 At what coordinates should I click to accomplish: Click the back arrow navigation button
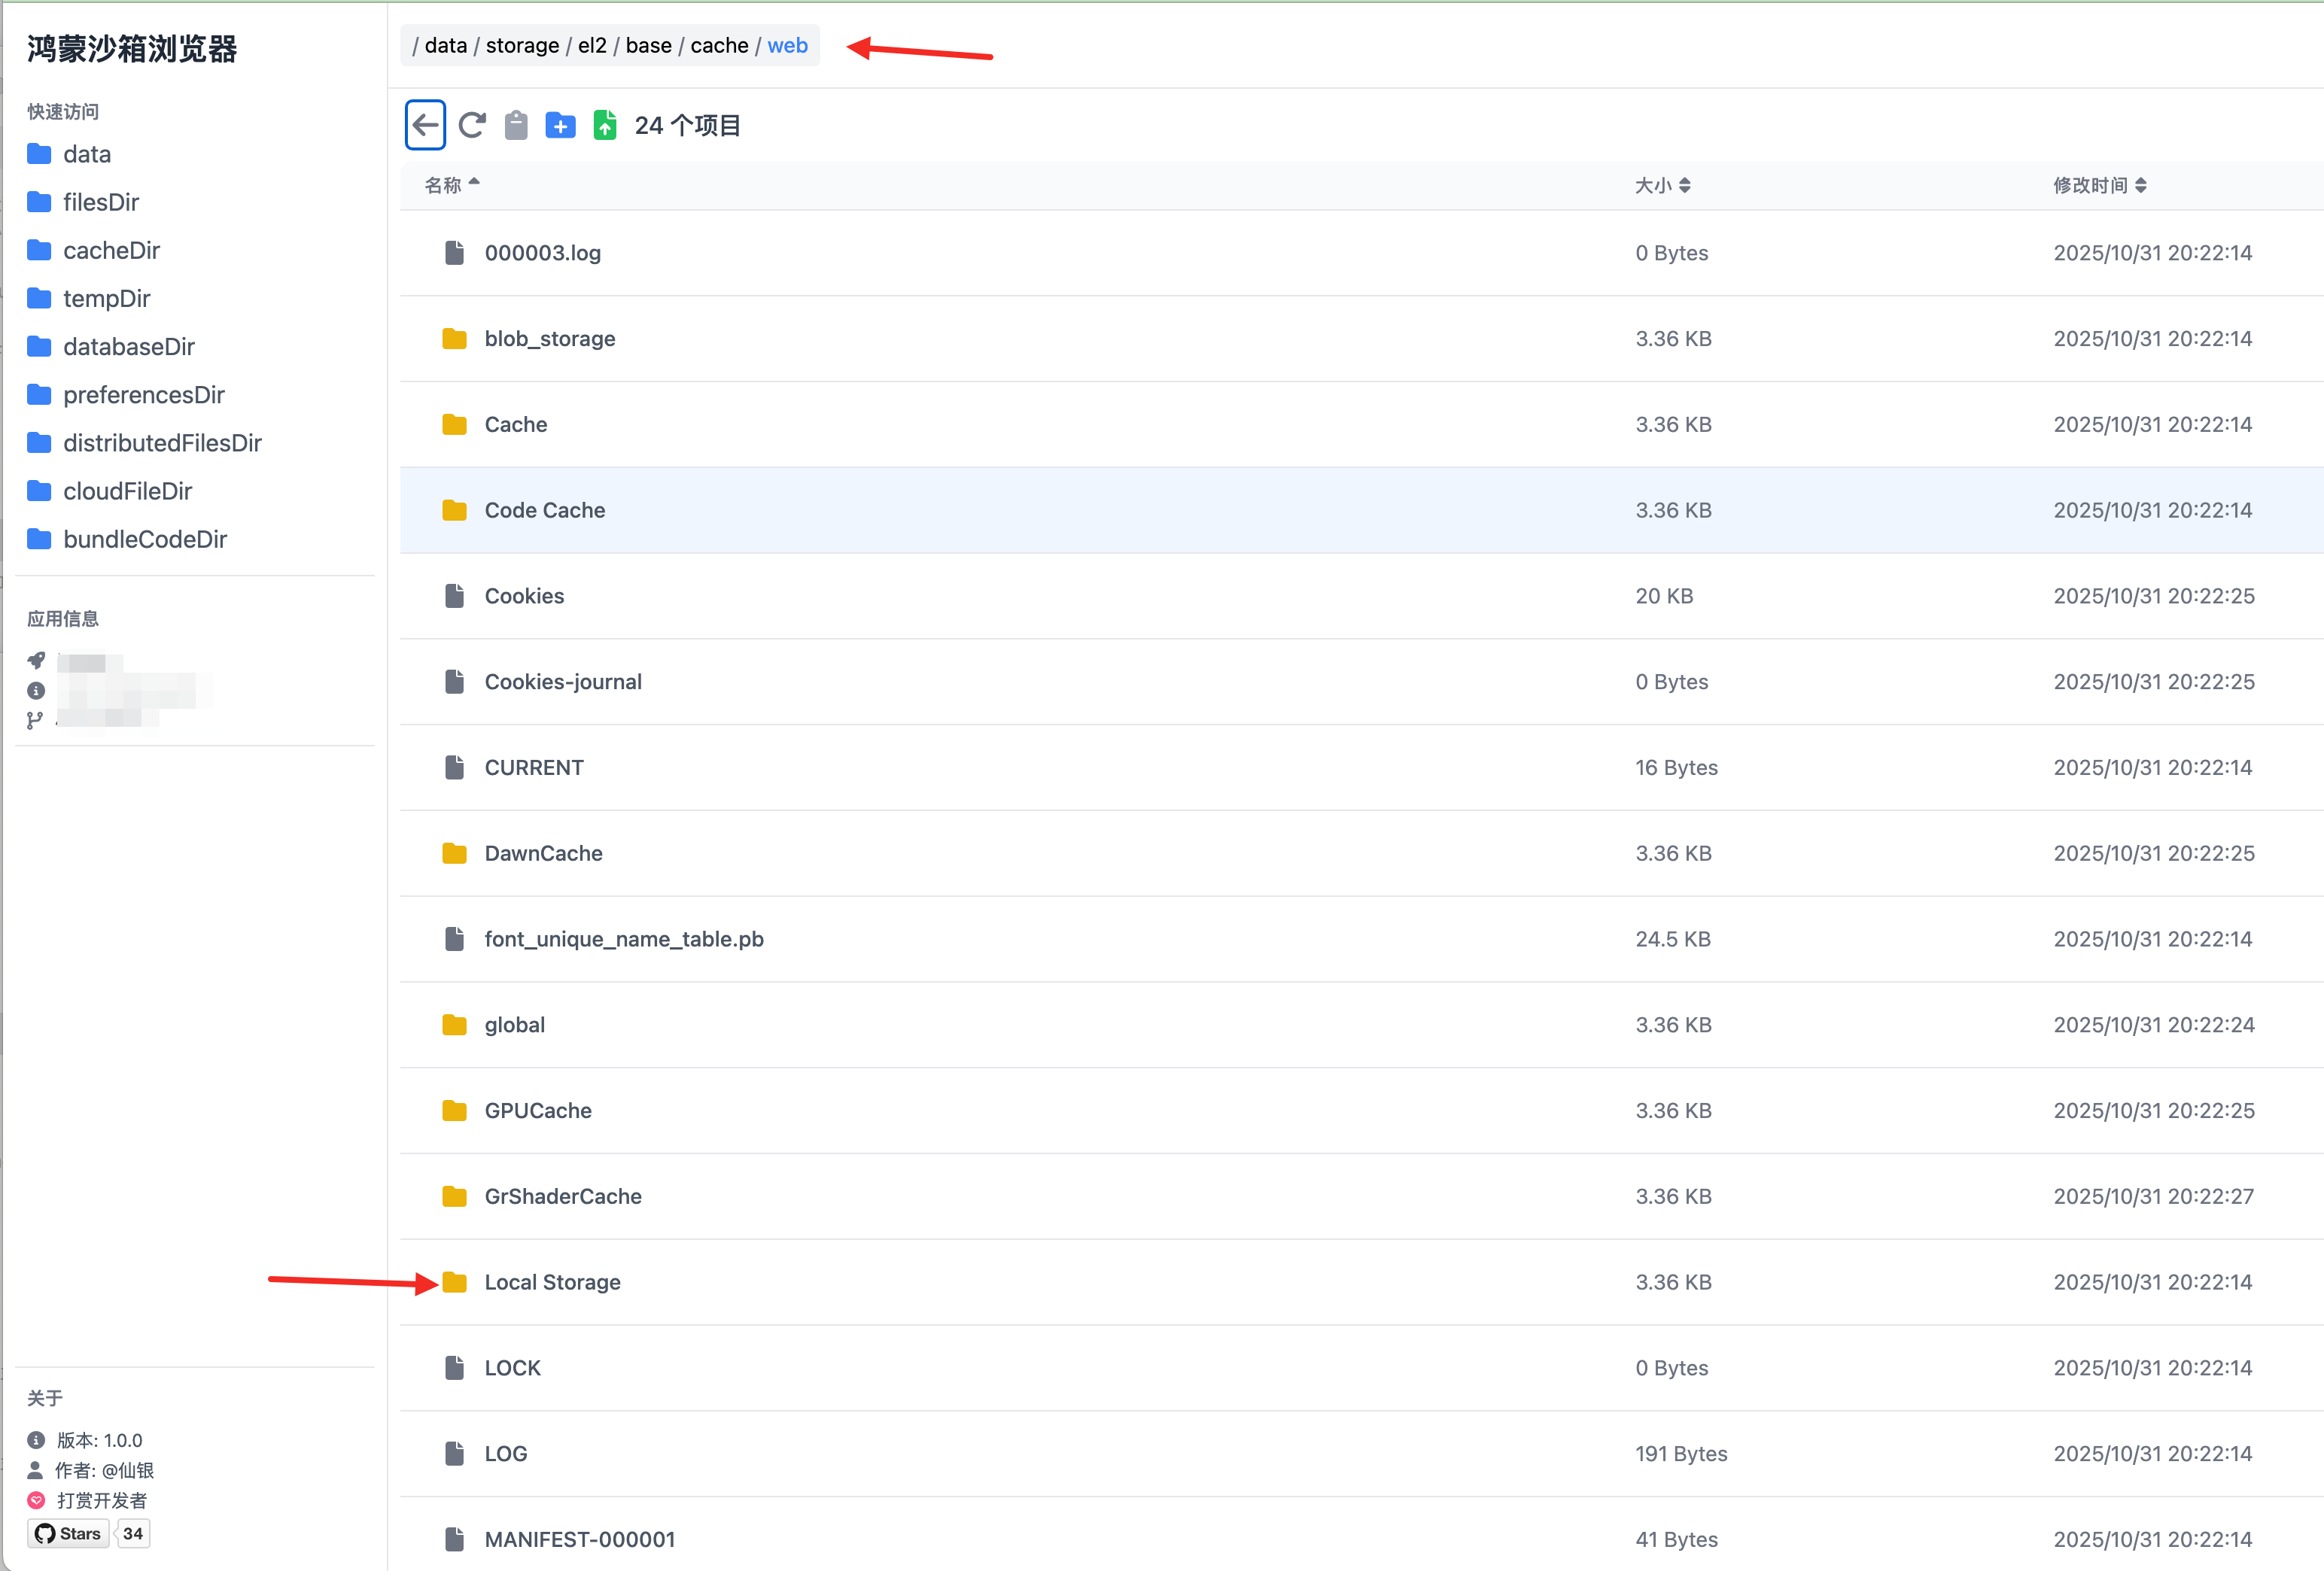click(425, 125)
